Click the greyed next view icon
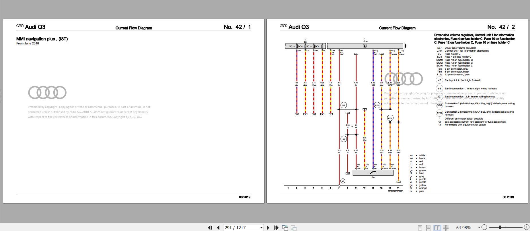Image resolution: width=530 pixels, height=231 pixels. (294, 228)
